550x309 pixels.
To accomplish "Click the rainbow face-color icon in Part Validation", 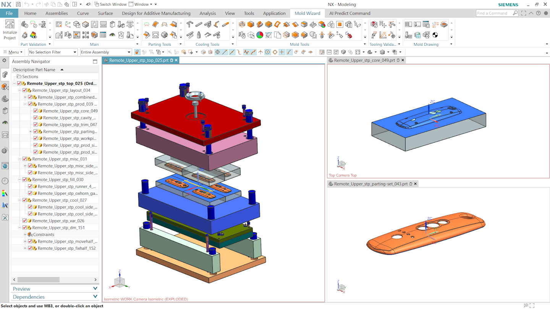I will [33, 35].
